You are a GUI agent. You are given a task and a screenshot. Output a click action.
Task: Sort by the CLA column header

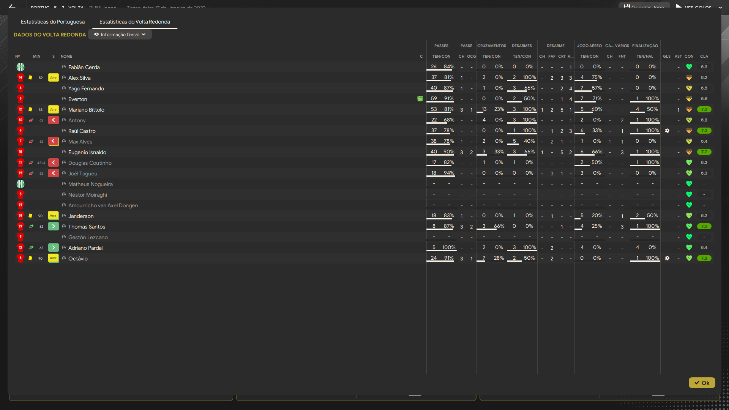704,56
